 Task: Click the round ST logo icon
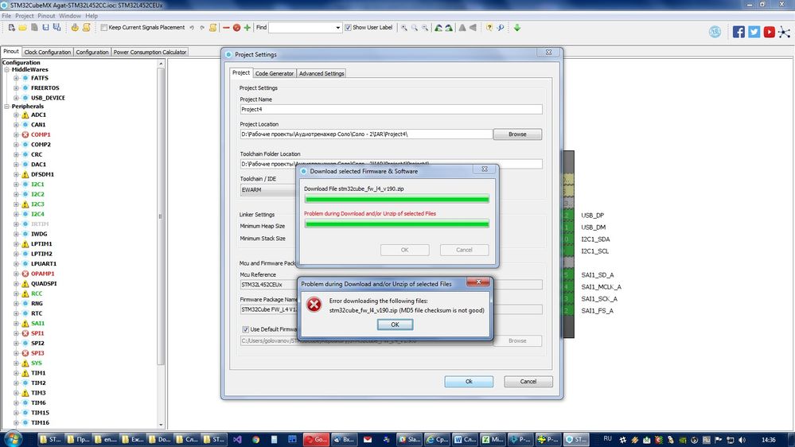point(715,32)
